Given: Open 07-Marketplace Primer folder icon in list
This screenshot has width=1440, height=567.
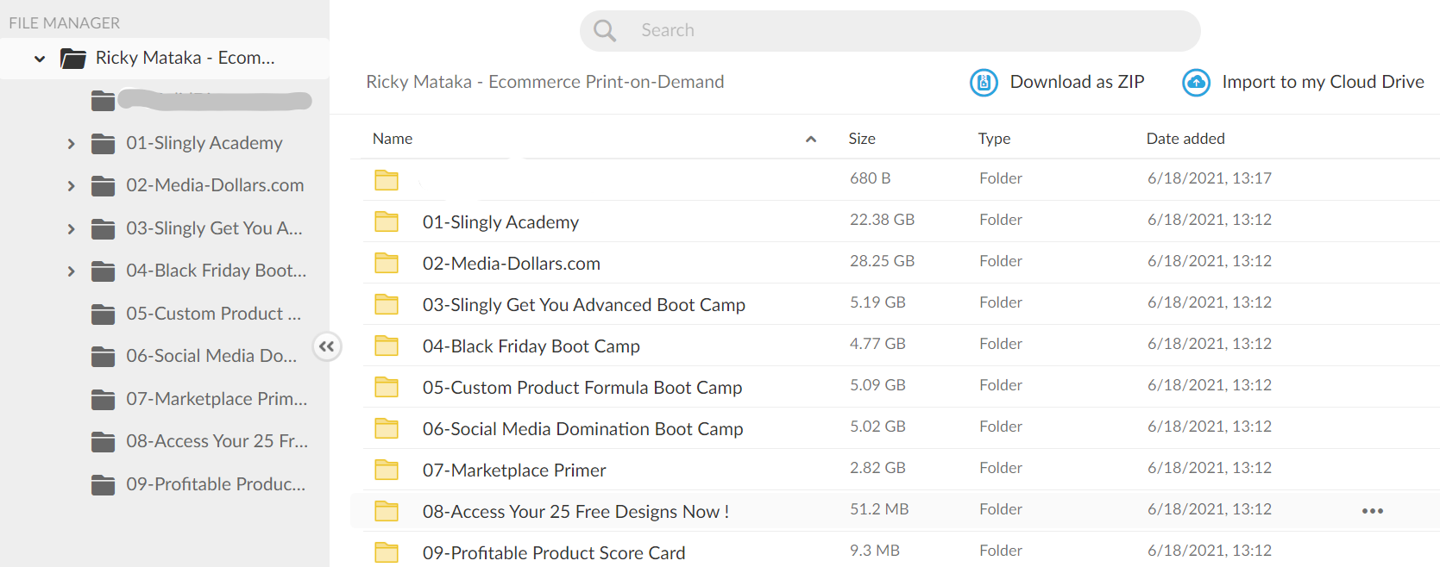Looking at the screenshot, I should click(x=387, y=470).
